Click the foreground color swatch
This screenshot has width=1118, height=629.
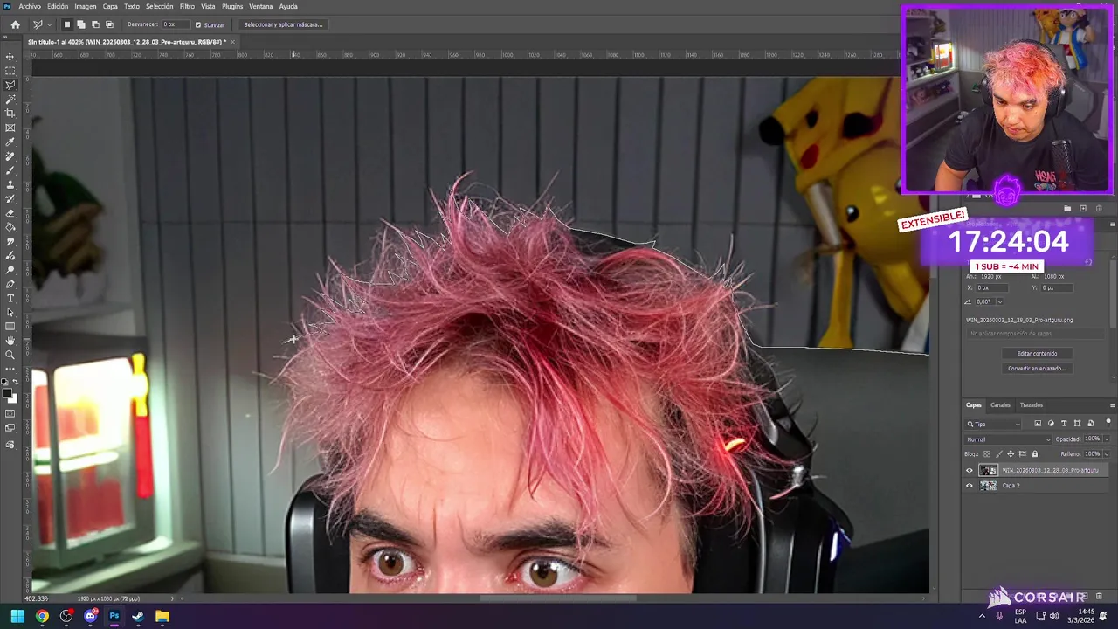coord(8,394)
